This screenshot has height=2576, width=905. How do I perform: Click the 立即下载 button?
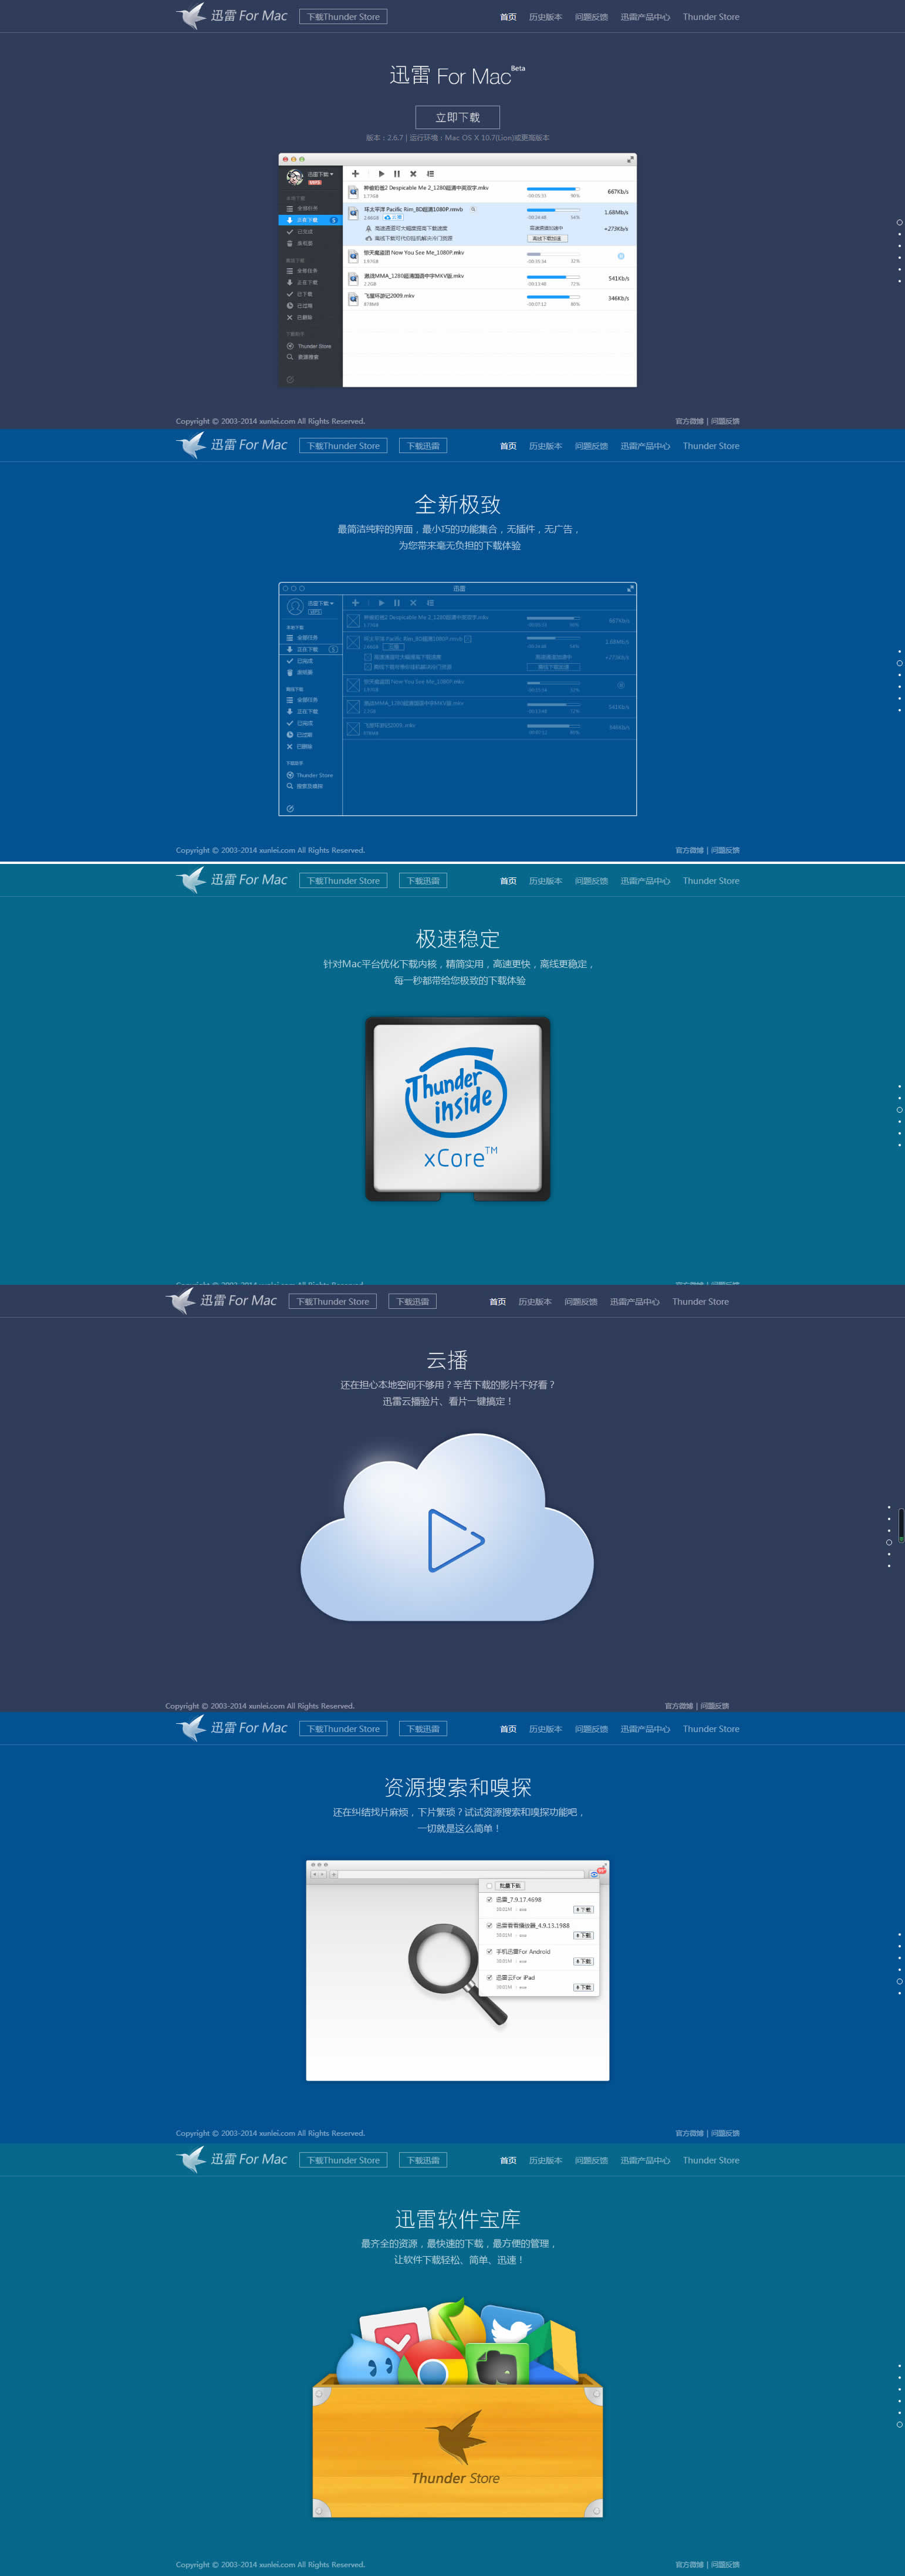457,117
